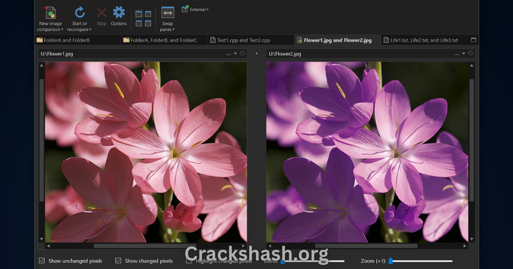Select the two-pane horizontal layout icon

[x=139, y=23]
